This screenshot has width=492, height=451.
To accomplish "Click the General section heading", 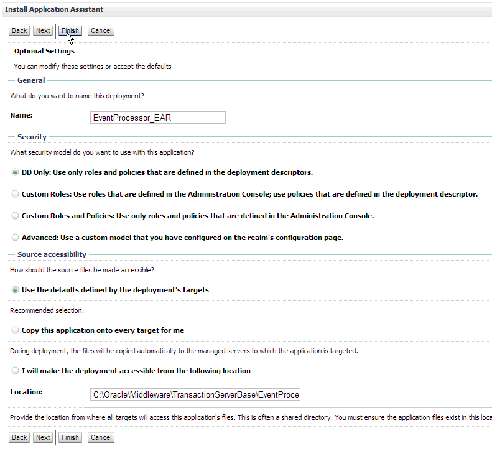I will tap(31, 80).
